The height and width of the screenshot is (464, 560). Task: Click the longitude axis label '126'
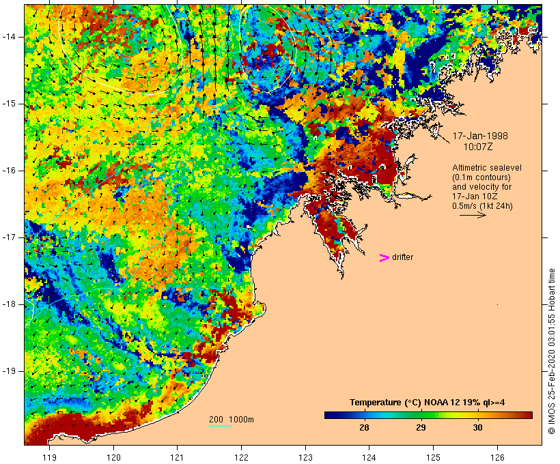tap(497, 457)
